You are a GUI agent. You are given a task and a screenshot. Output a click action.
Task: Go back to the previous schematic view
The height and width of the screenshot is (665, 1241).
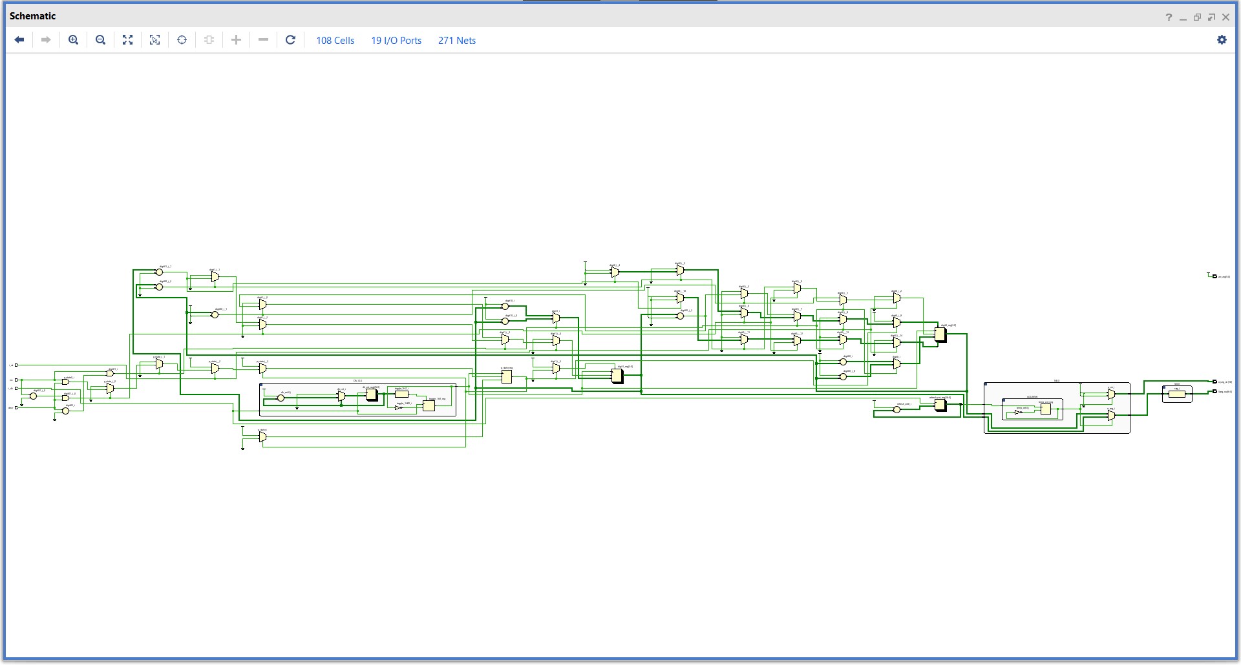point(19,40)
